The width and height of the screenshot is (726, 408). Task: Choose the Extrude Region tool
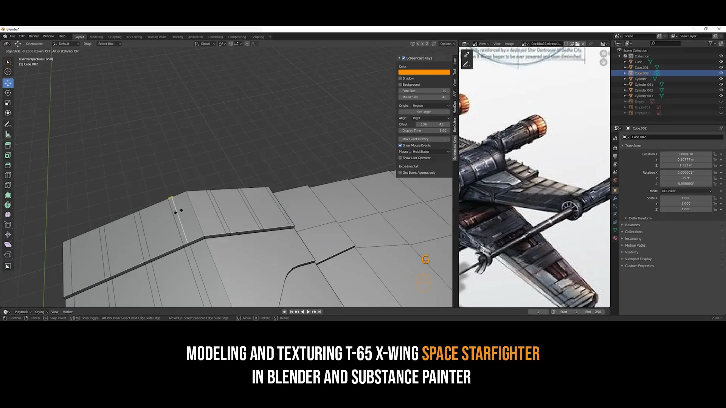click(x=8, y=145)
